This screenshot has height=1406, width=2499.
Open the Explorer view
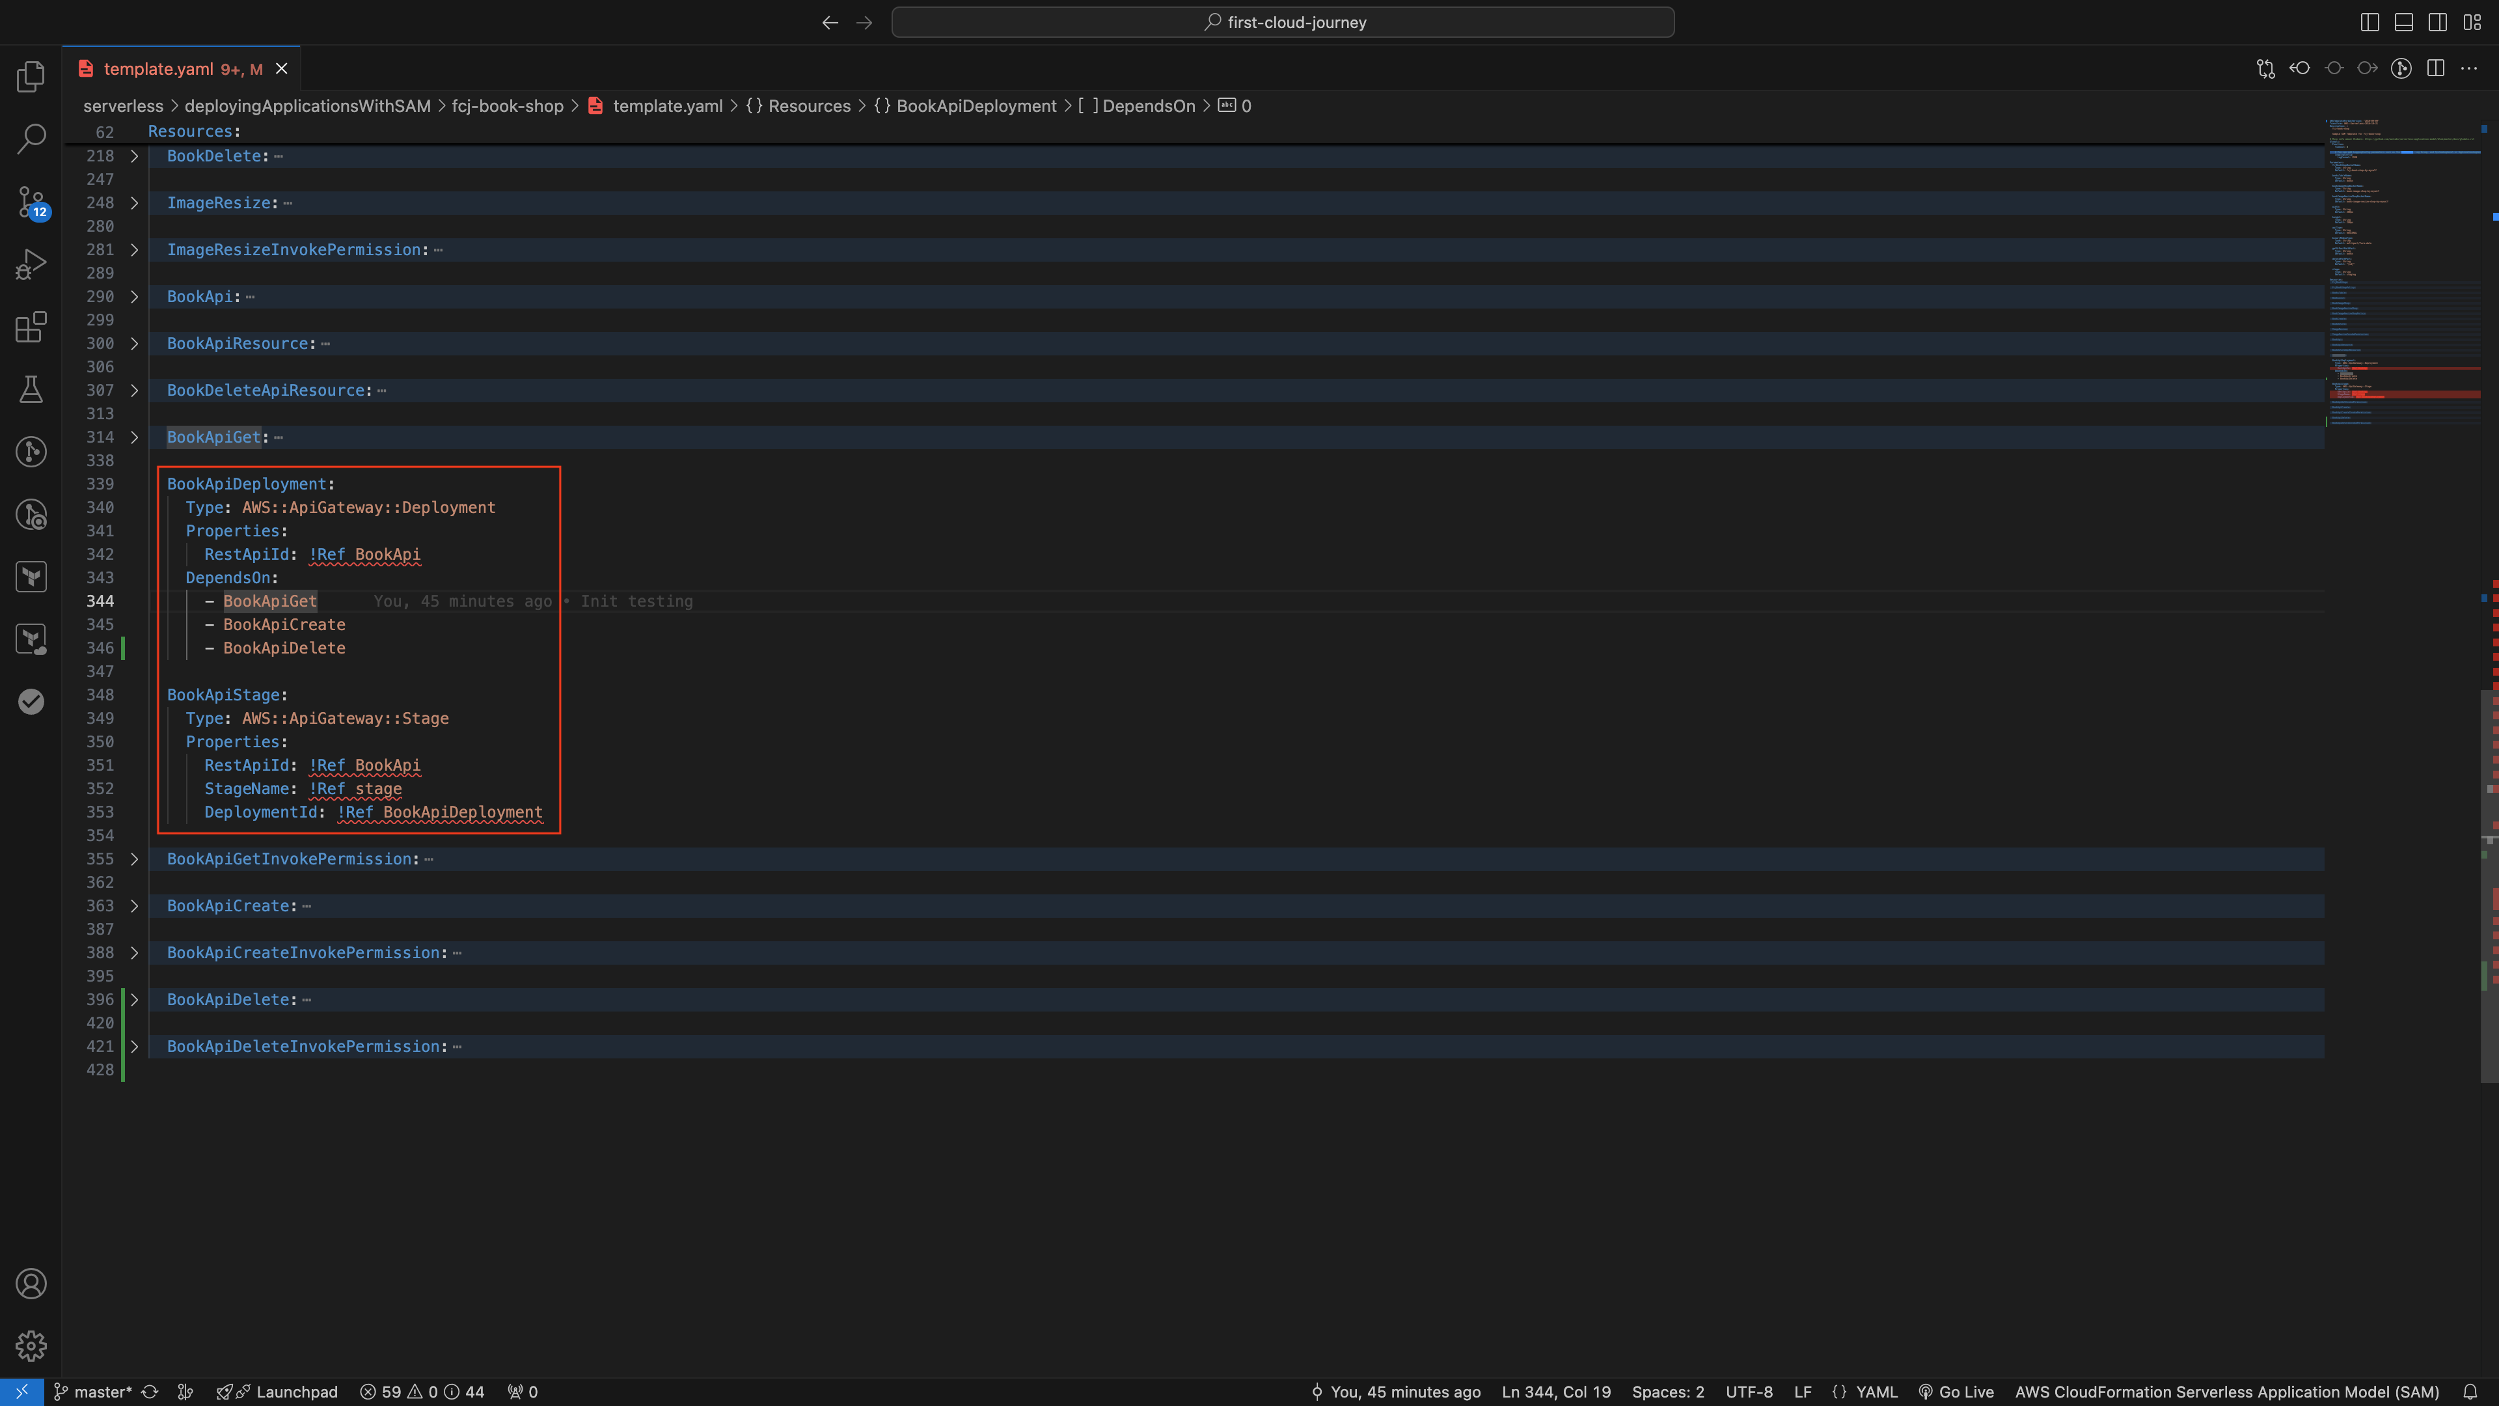tap(31, 77)
